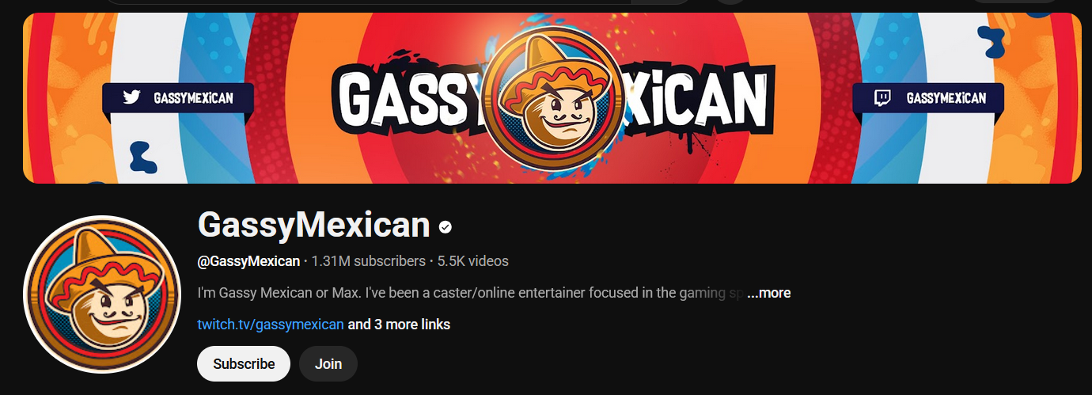Open the twitch.tv/gassymexican link
The image size is (1092, 395).
pyautogui.click(x=271, y=325)
